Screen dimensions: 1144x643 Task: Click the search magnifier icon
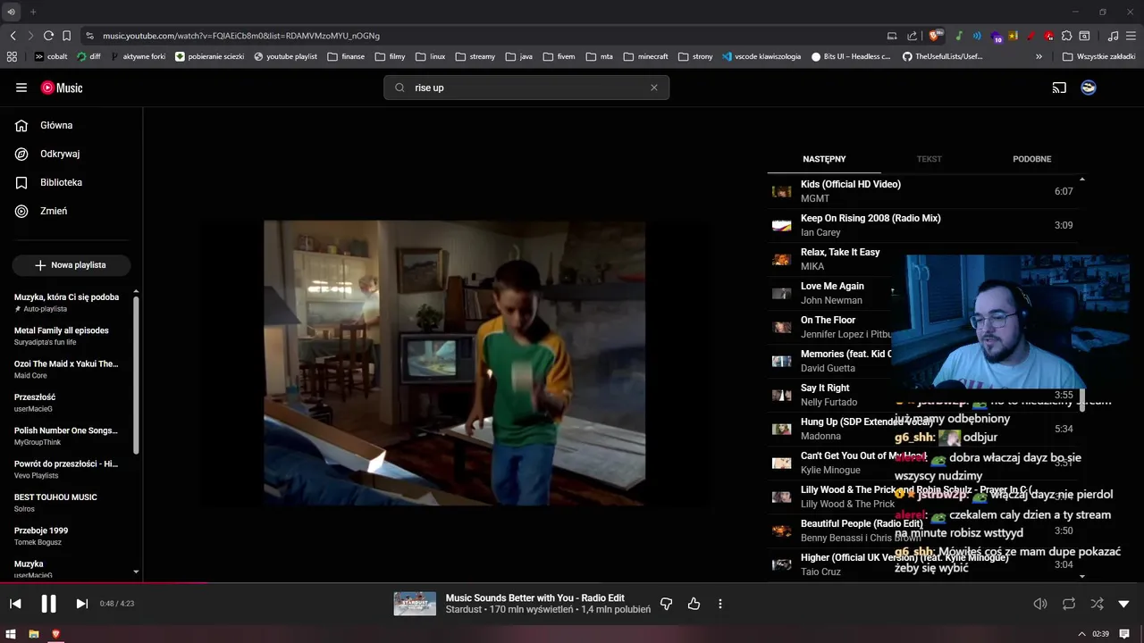(400, 88)
